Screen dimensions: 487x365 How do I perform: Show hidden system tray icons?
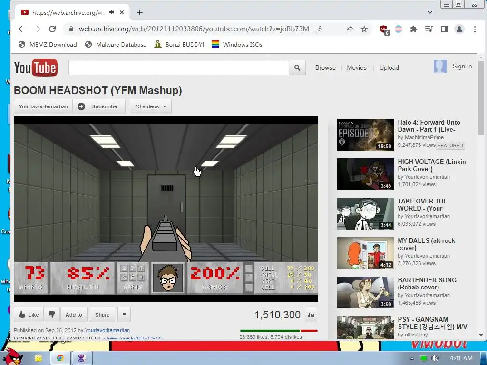pyautogui.click(x=412, y=358)
